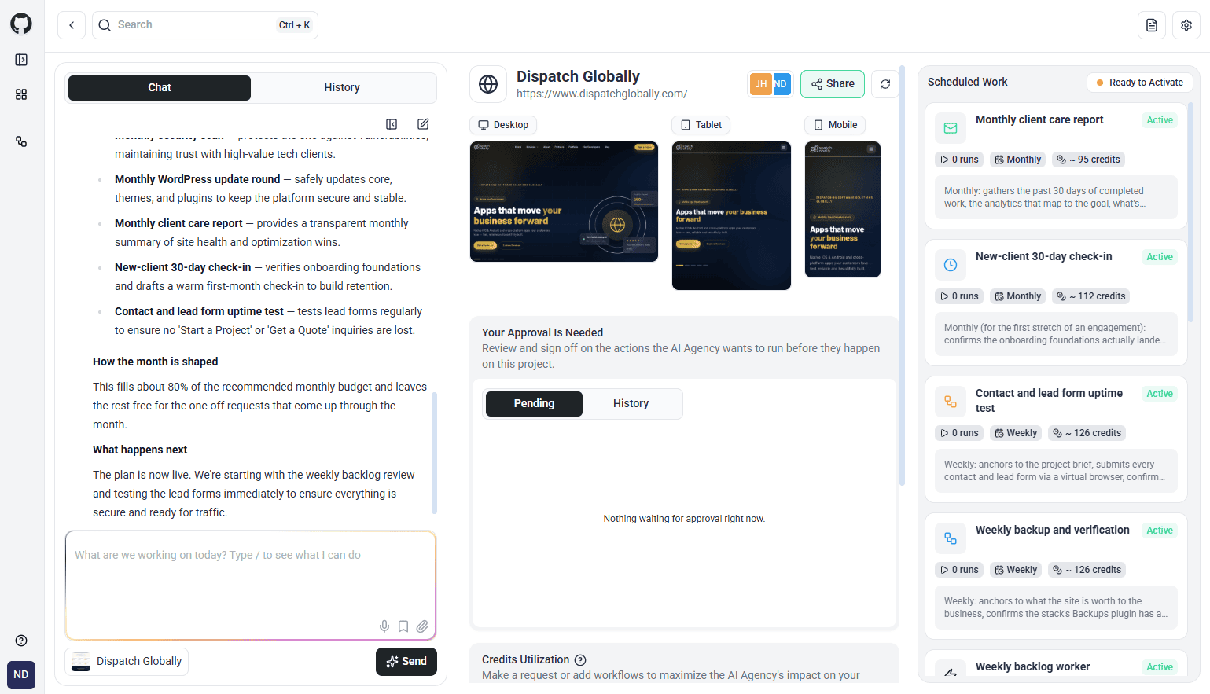Viewport: 1210px width, 694px height.
Task: Click the ~ 95 credits chip
Action: click(1089, 160)
